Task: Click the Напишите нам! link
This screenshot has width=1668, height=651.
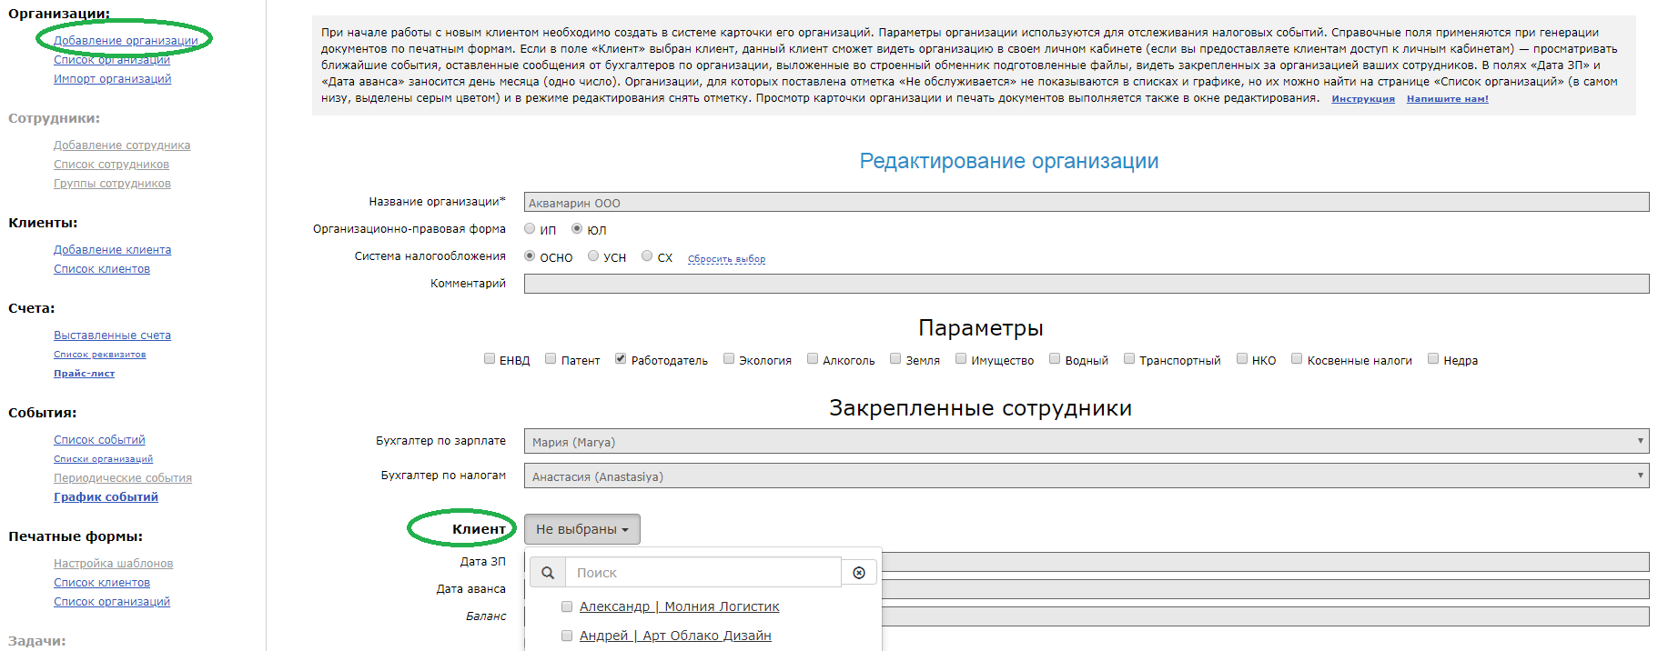Action: pyautogui.click(x=1447, y=99)
